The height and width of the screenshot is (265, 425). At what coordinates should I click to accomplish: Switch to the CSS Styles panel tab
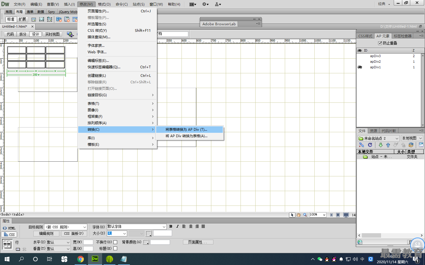point(365,36)
